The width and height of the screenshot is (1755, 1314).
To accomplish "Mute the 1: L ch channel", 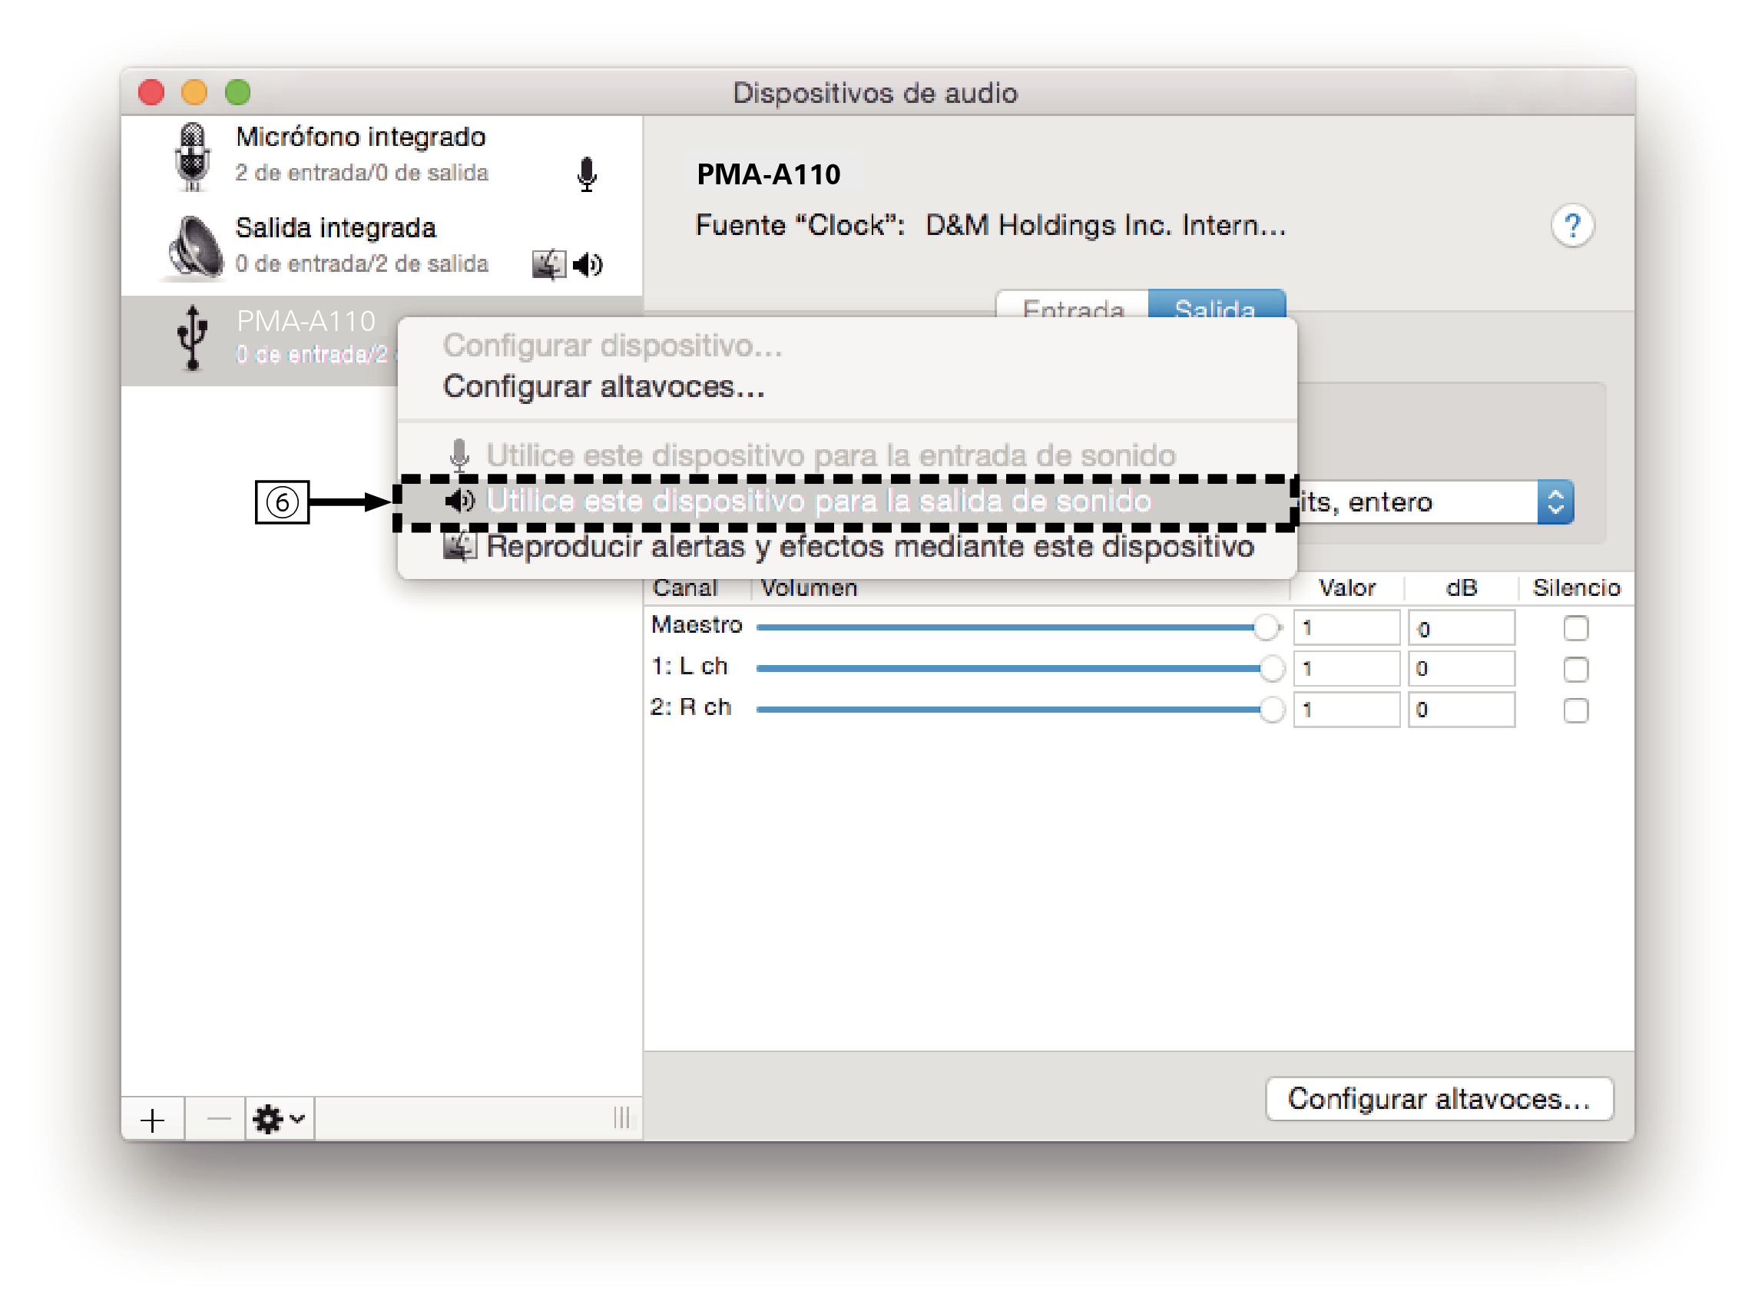I will tap(1576, 669).
